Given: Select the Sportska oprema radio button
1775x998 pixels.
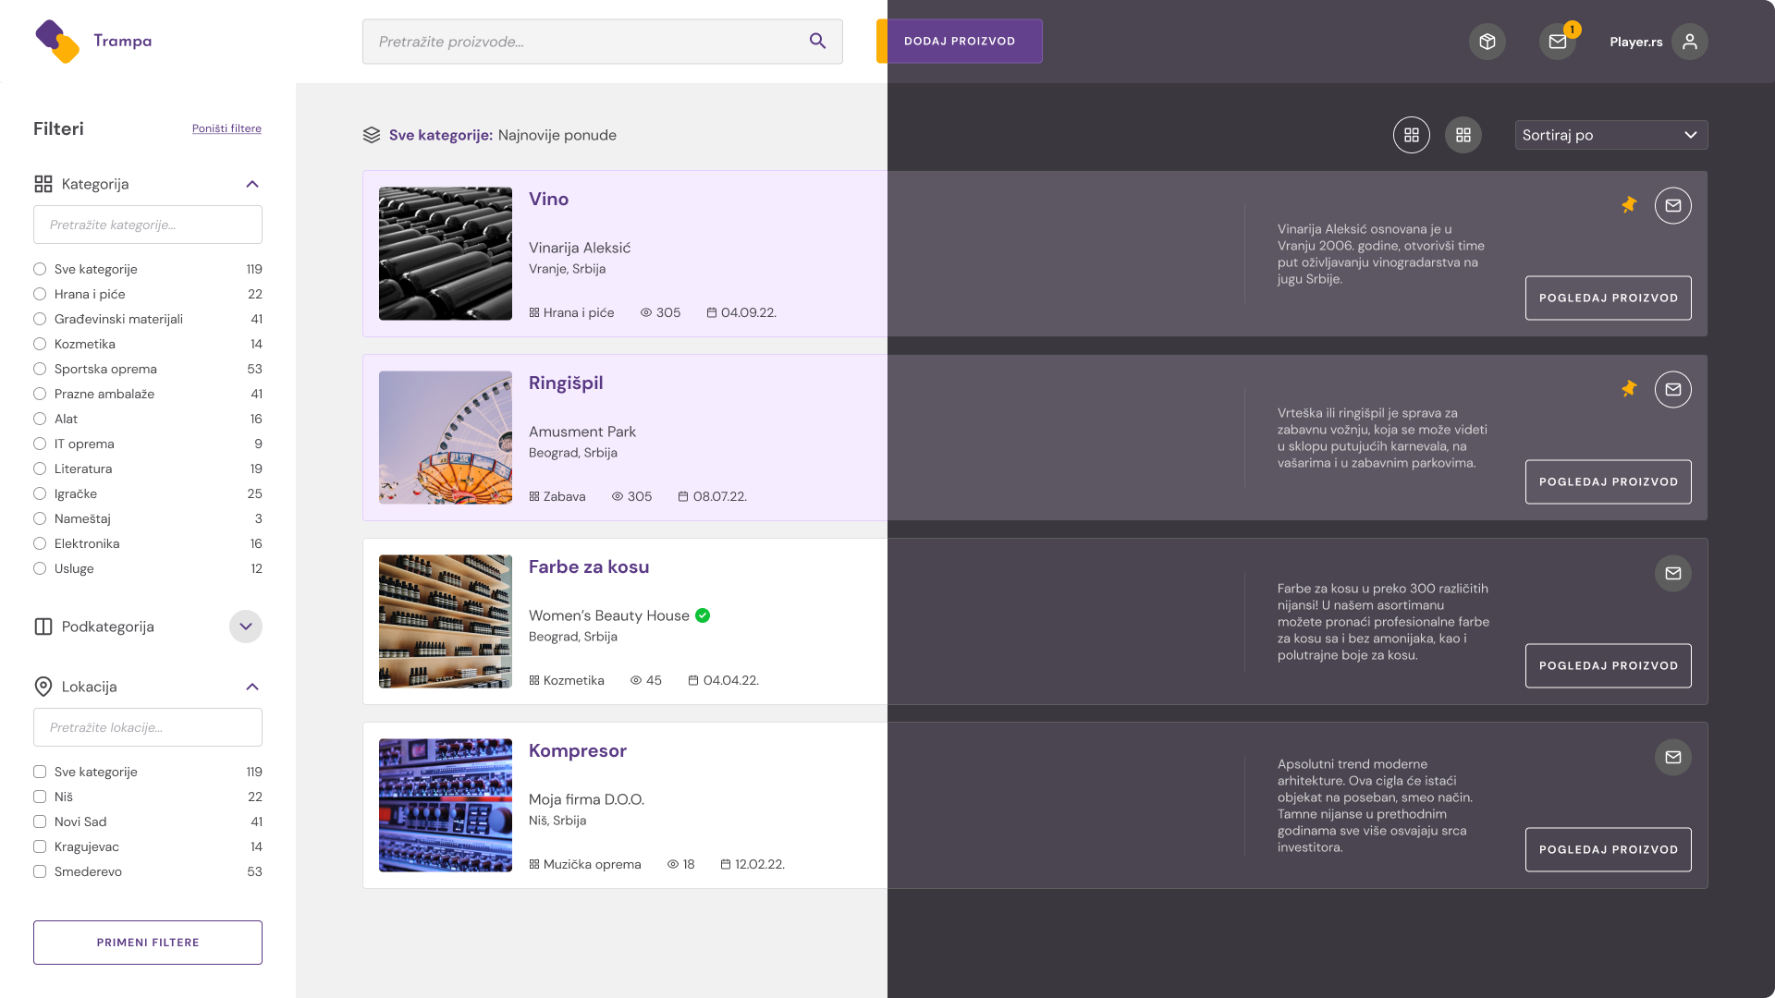Looking at the screenshot, I should 40,369.
